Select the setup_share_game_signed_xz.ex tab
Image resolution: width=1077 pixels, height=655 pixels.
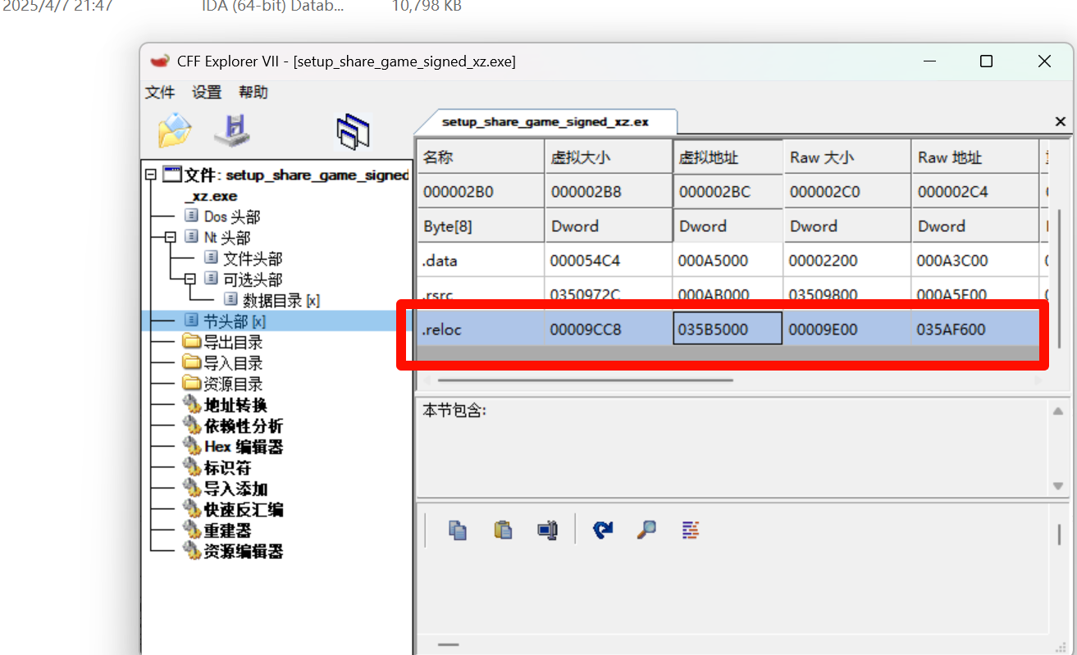[545, 121]
